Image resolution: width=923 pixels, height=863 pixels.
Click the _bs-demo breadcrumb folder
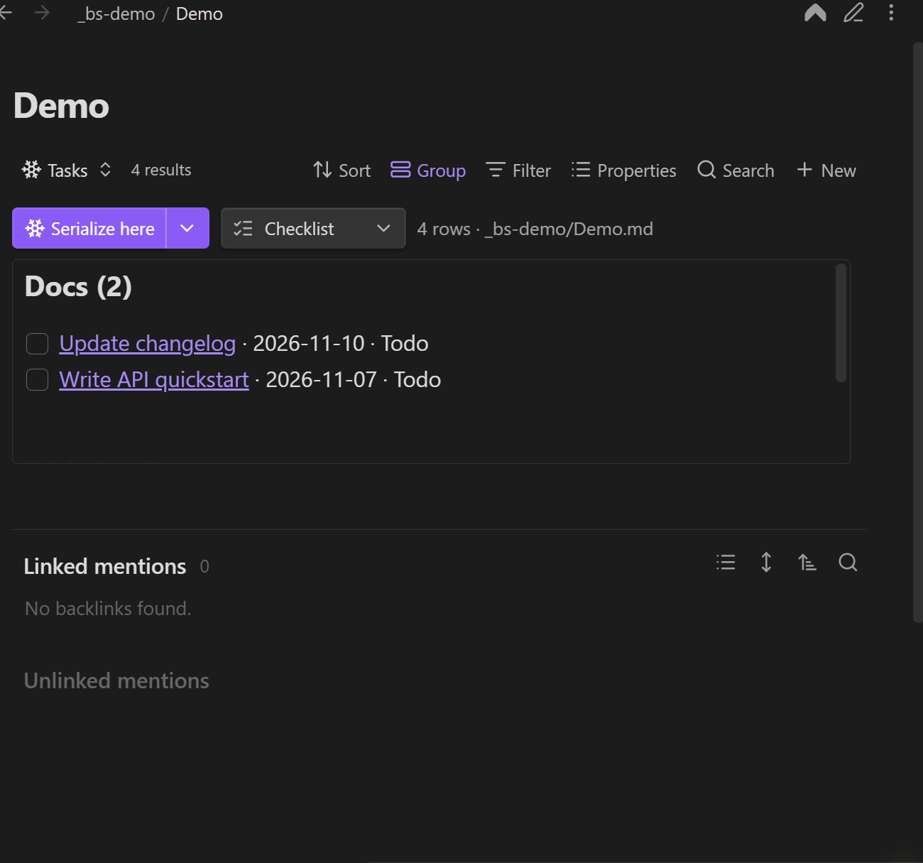[116, 13]
